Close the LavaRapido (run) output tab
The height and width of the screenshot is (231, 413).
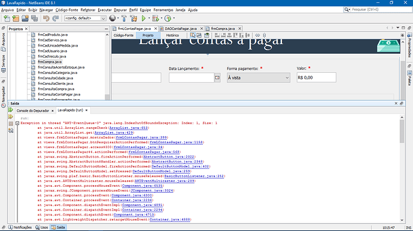(x=86, y=110)
